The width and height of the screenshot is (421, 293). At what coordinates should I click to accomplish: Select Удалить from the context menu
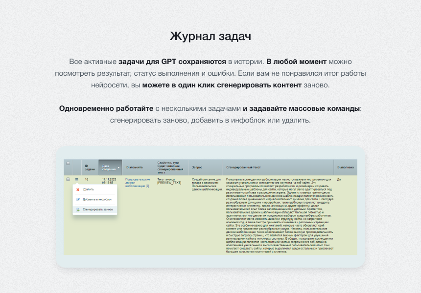[88, 189]
